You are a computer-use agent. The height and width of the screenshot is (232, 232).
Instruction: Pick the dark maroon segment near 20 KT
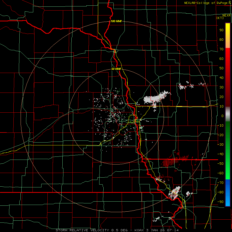click(x=228, y=97)
